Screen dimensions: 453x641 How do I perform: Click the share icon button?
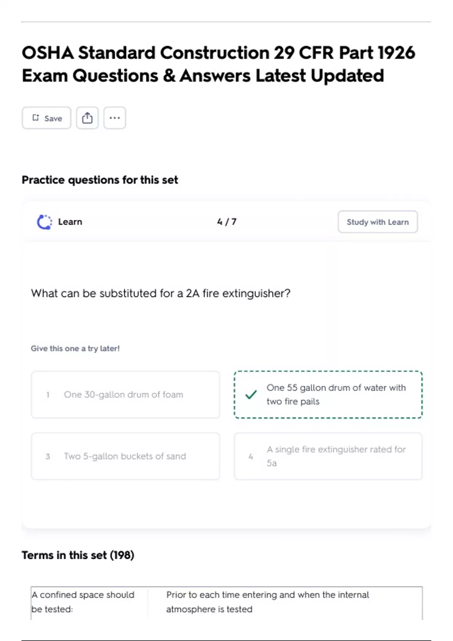point(87,118)
